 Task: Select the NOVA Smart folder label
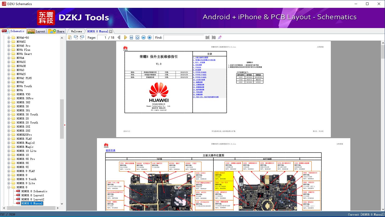24,54
